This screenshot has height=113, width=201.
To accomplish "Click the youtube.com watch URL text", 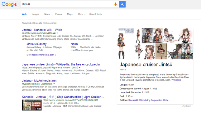I will (x=70, y=100).
